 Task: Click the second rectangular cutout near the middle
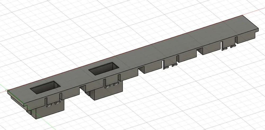pos(104,68)
